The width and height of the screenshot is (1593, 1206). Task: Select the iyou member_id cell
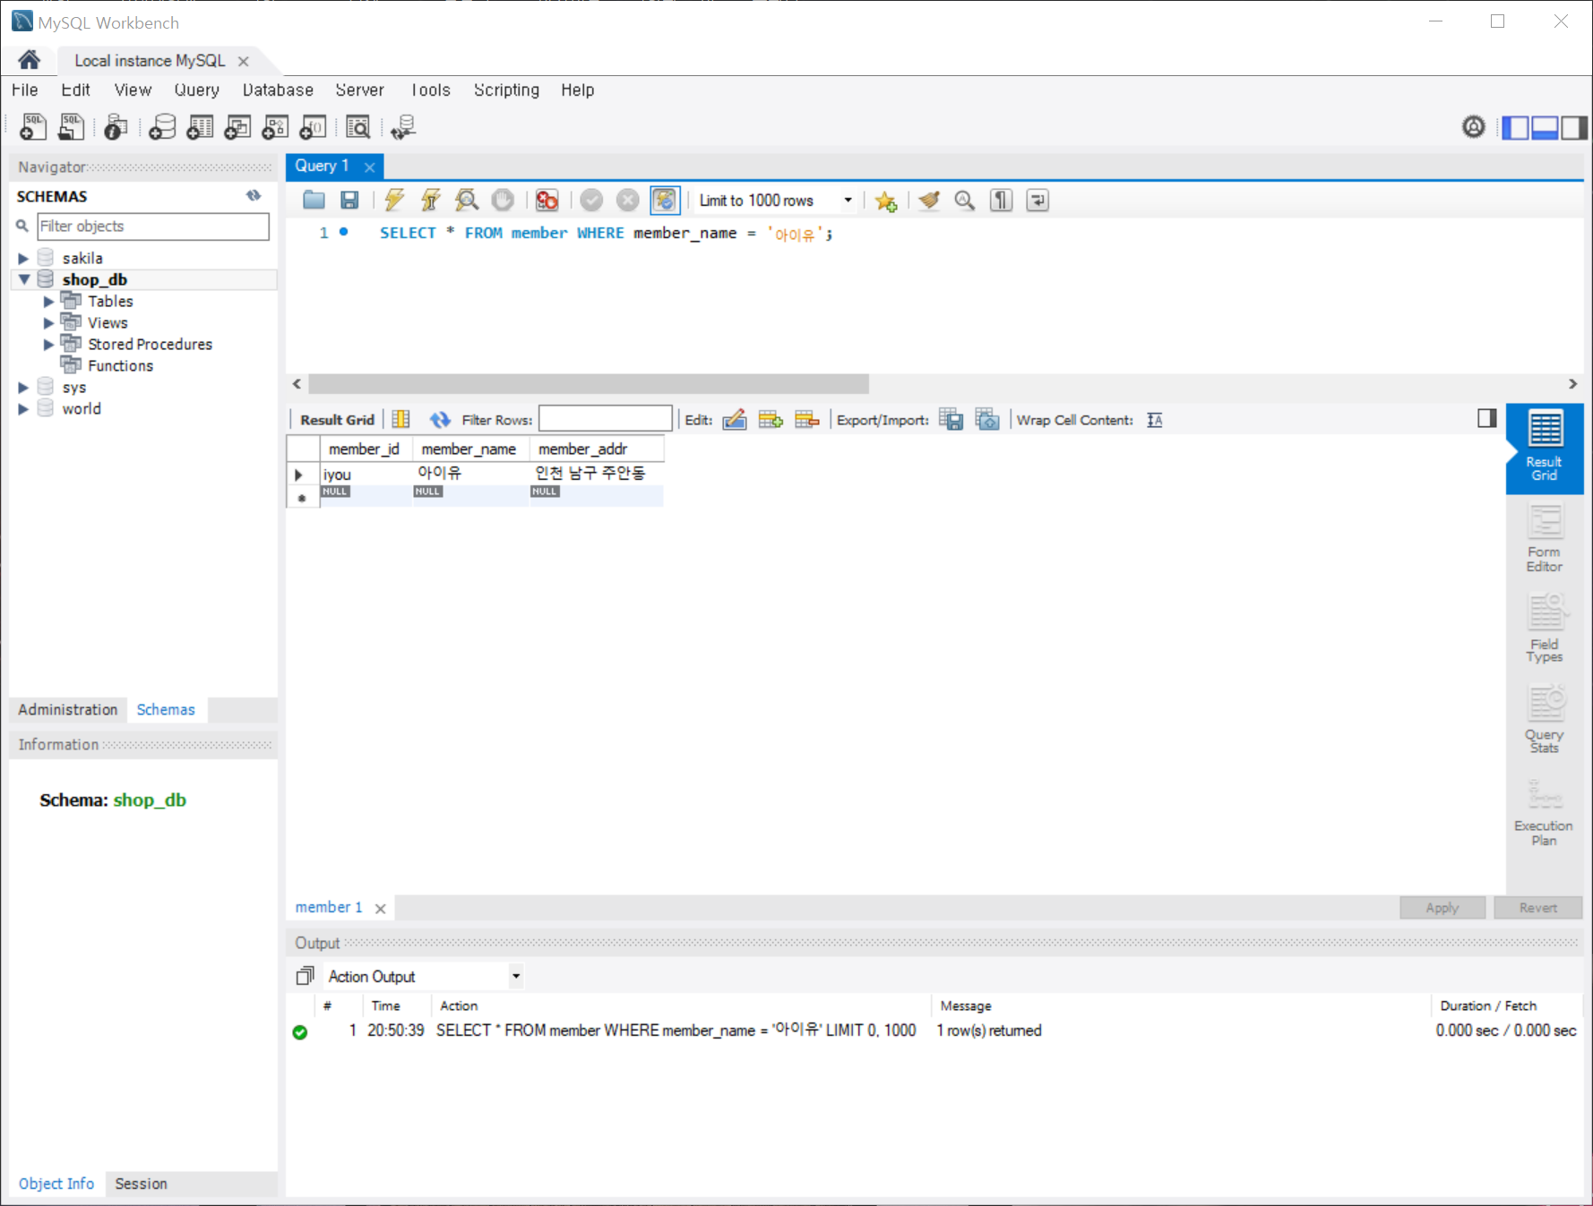366,474
